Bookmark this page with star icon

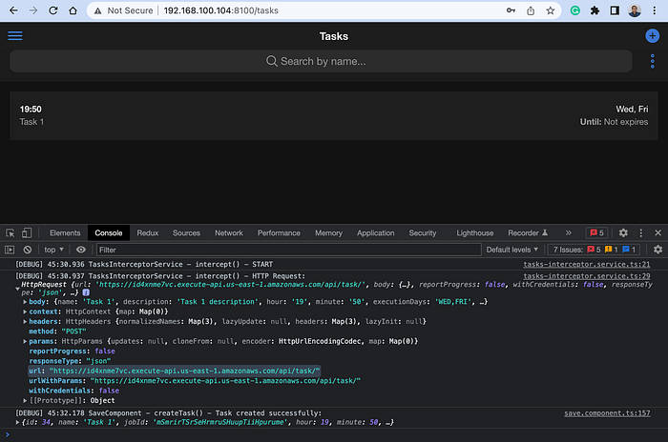[551, 10]
